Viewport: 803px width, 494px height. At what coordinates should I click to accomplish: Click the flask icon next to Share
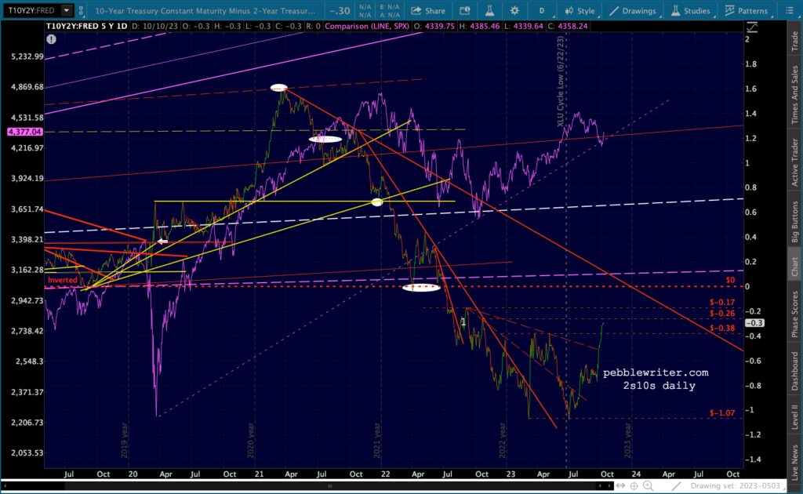click(x=489, y=11)
